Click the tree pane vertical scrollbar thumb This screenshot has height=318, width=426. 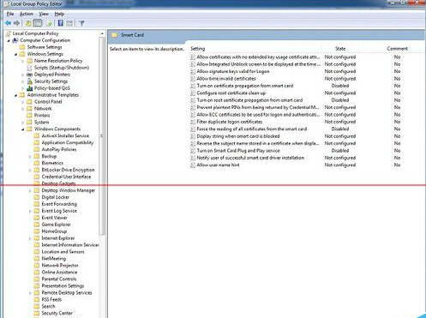(102, 136)
